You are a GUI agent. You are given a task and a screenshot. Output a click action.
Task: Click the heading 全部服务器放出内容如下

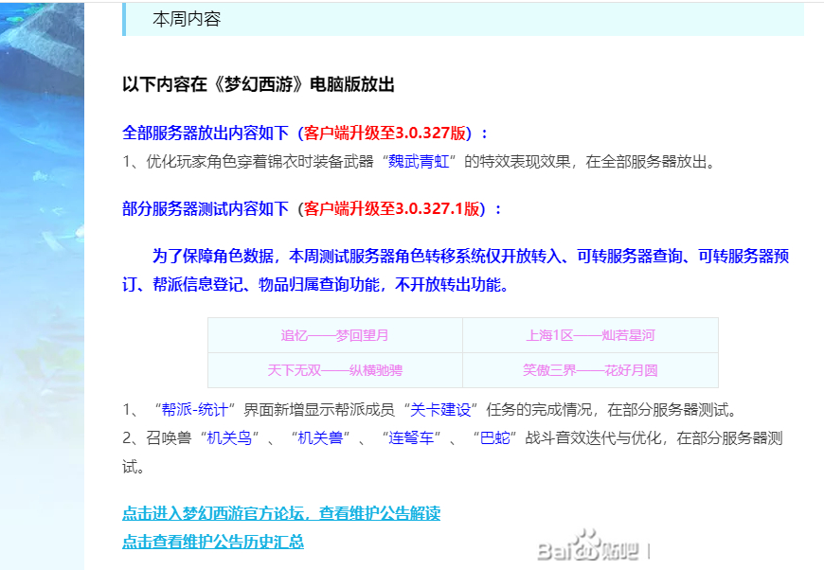206,133
